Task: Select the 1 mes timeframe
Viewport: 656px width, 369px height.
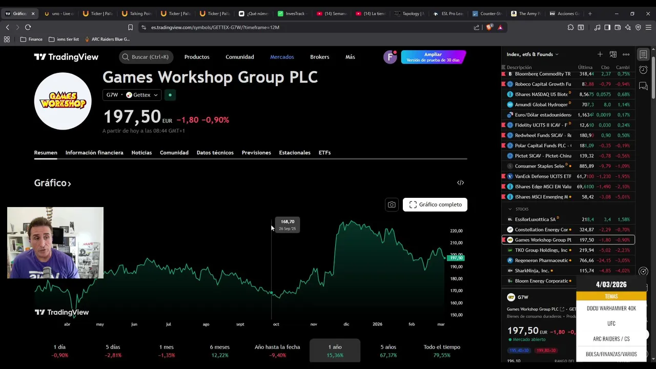Action: point(167,351)
